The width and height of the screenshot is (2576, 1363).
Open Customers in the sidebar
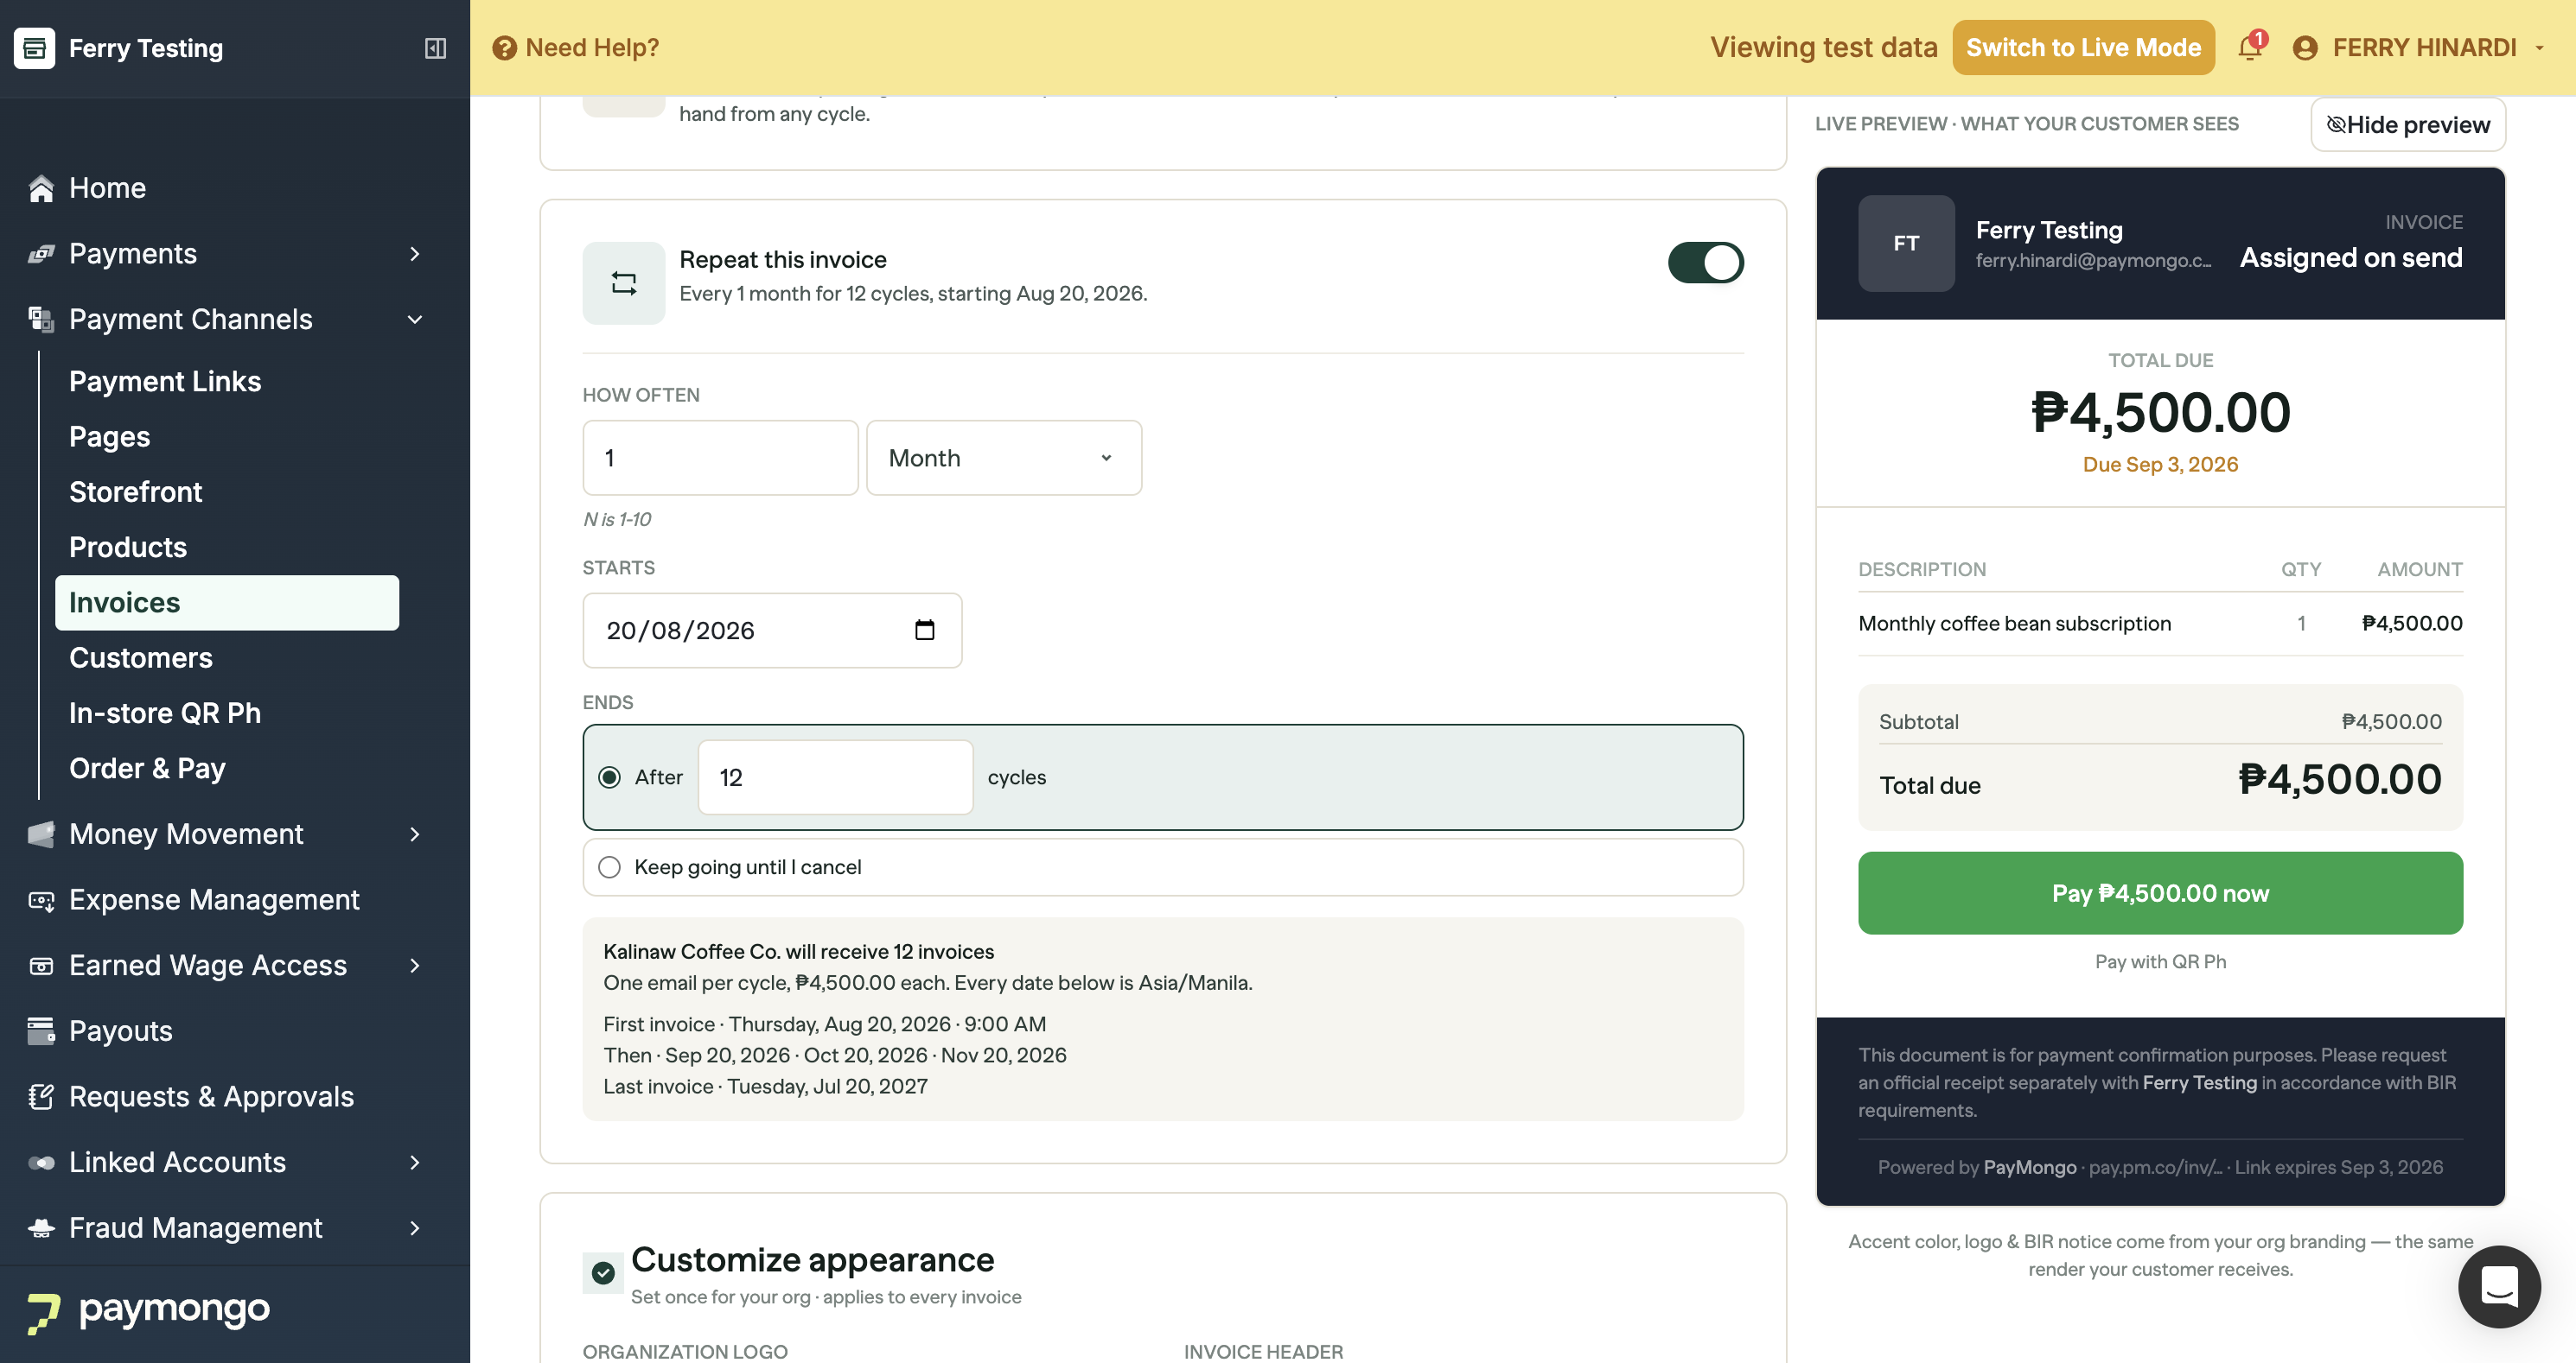pyautogui.click(x=141, y=657)
